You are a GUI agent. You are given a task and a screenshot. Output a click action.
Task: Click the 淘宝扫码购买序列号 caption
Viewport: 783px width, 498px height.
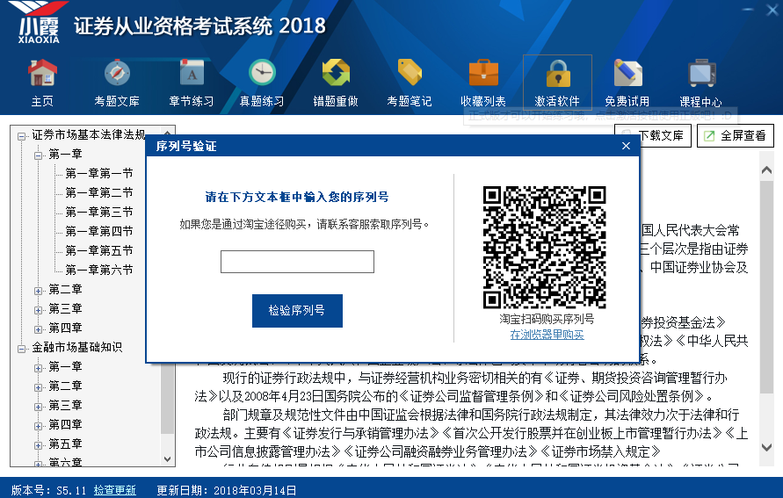(547, 319)
